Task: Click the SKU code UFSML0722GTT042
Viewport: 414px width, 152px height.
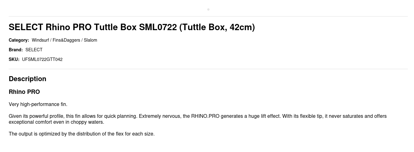Action: 42,59
